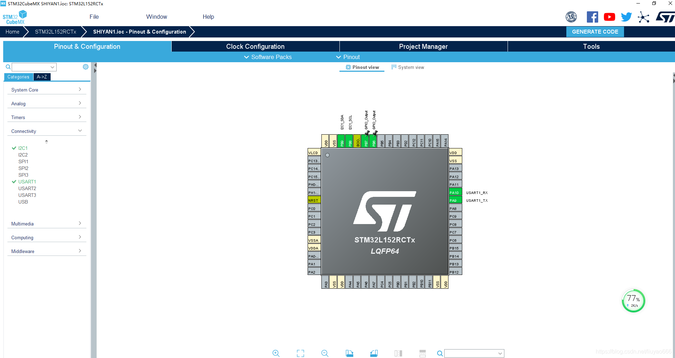Show peripherals by Categories

18,77
